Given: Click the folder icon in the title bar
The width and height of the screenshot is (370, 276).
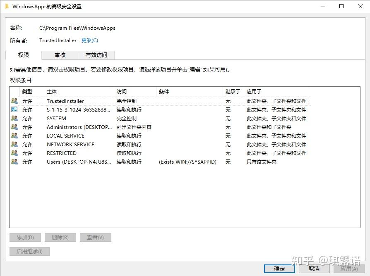Looking at the screenshot, I should pos(7,6).
